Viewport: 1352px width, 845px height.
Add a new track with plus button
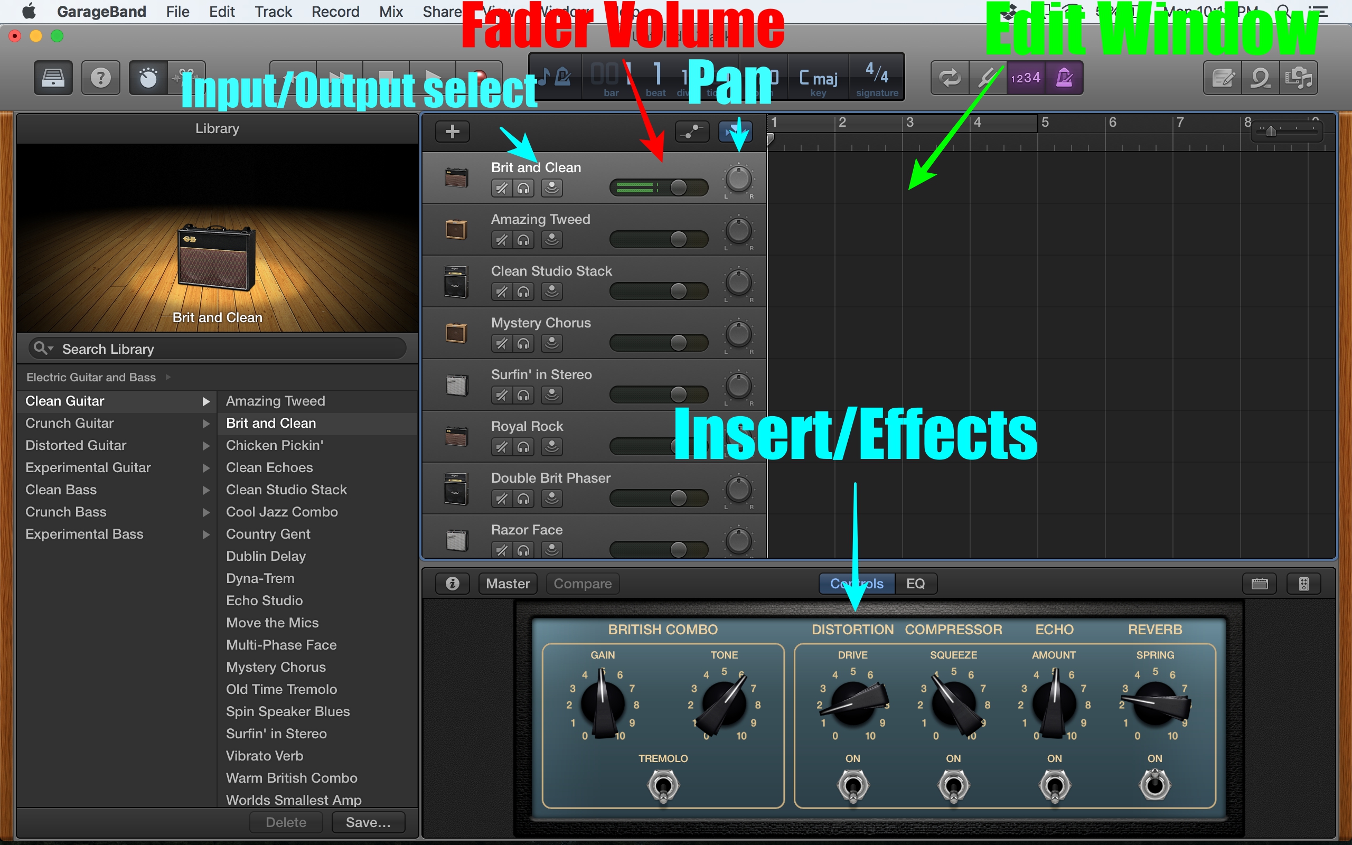point(452,132)
